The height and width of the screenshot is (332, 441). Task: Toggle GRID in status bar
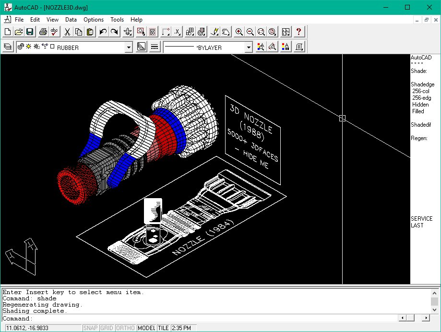click(x=107, y=328)
